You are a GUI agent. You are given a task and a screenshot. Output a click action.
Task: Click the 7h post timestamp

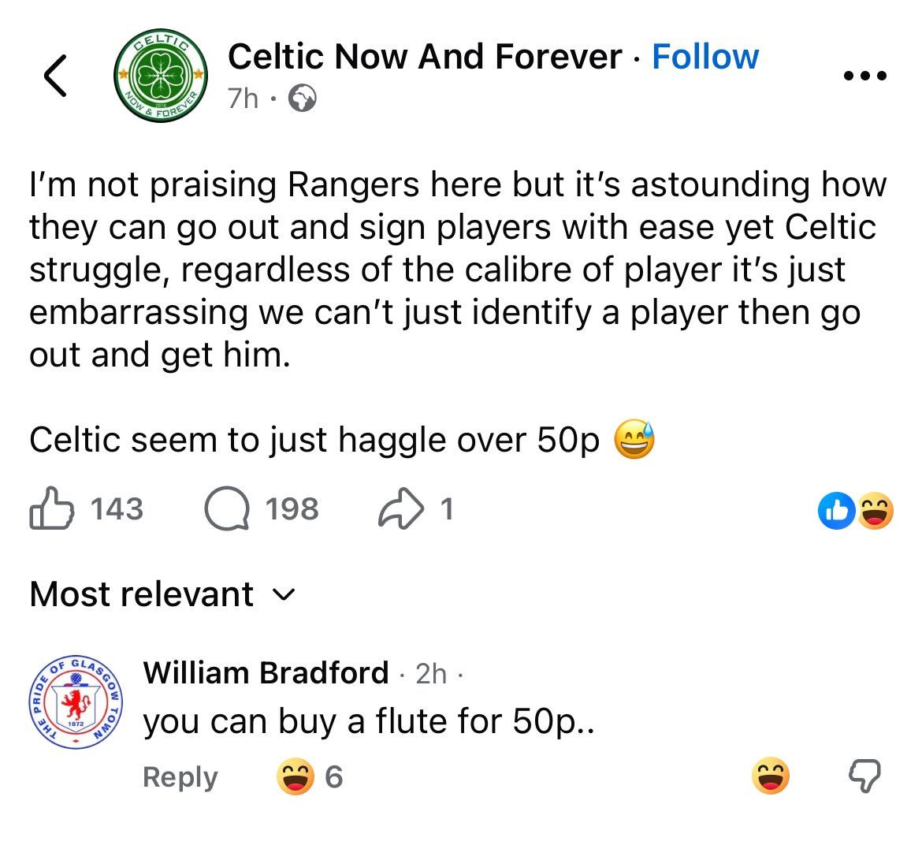pos(243,99)
